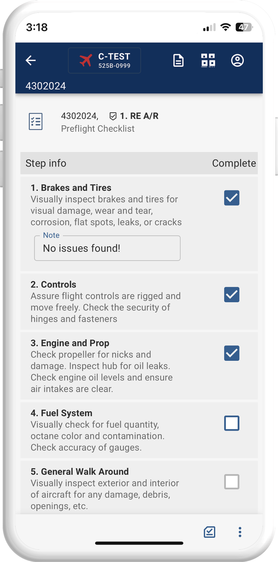Tap the back arrow in header
This screenshot has height=562, width=278.
[x=31, y=60]
